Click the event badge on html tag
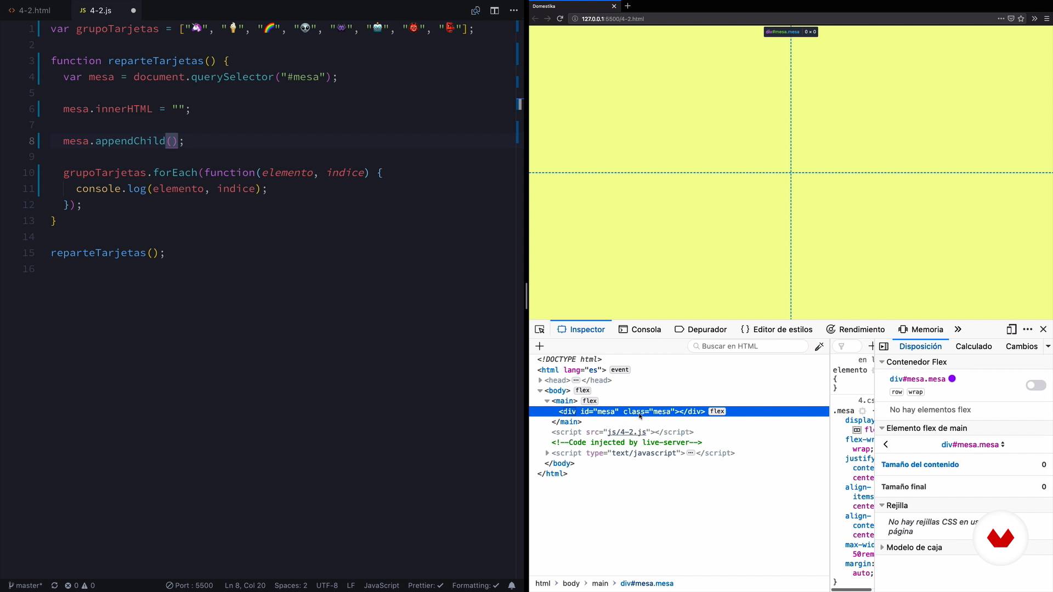 click(x=620, y=370)
